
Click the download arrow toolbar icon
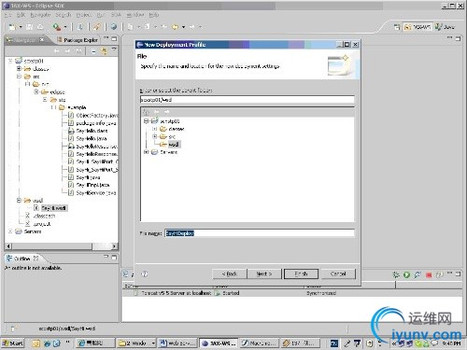(x=80, y=27)
